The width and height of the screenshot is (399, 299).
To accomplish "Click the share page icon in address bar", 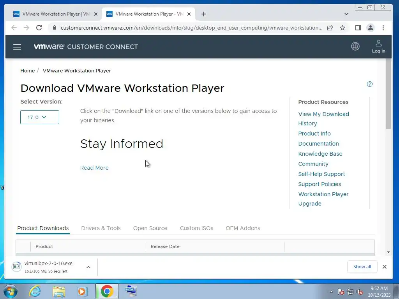I will [x=330, y=28].
